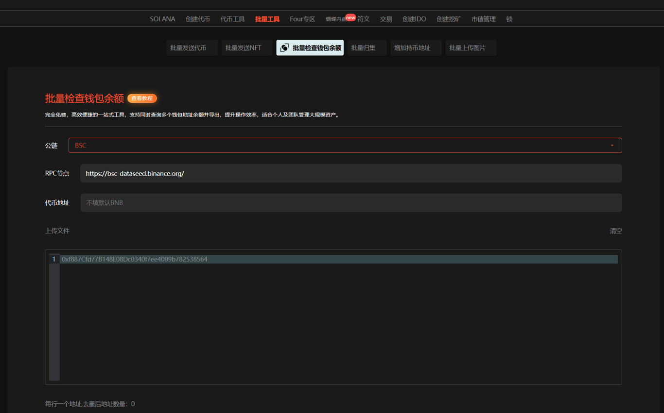Switch to the 批量发送代币 tab

coord(192,48)
